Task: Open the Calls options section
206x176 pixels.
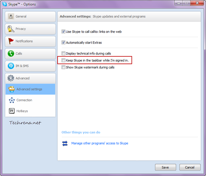Action: (x=30, y=54)
